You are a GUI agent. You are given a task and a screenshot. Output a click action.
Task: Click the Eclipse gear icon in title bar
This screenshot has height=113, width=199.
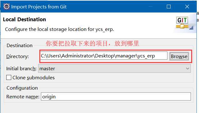tap(6, 7)
